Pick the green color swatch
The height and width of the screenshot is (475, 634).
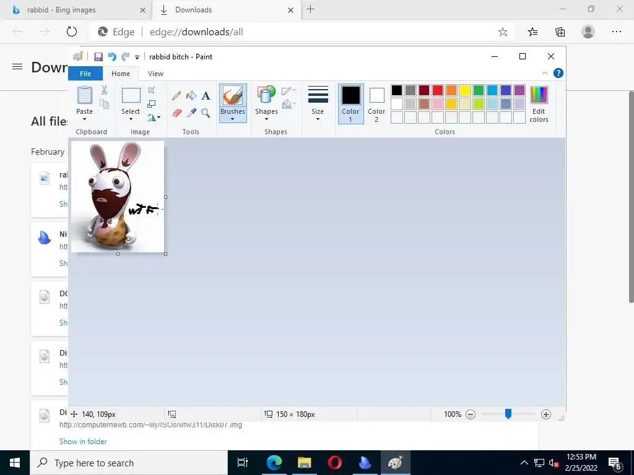[479, 90]
